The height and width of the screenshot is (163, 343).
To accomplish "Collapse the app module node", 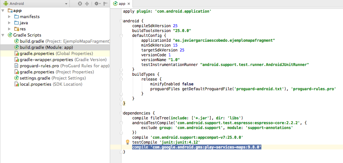I will [3, 11].
